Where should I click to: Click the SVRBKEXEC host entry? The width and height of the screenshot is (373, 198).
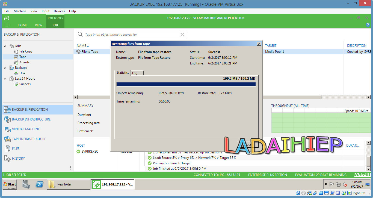point(90,151)
